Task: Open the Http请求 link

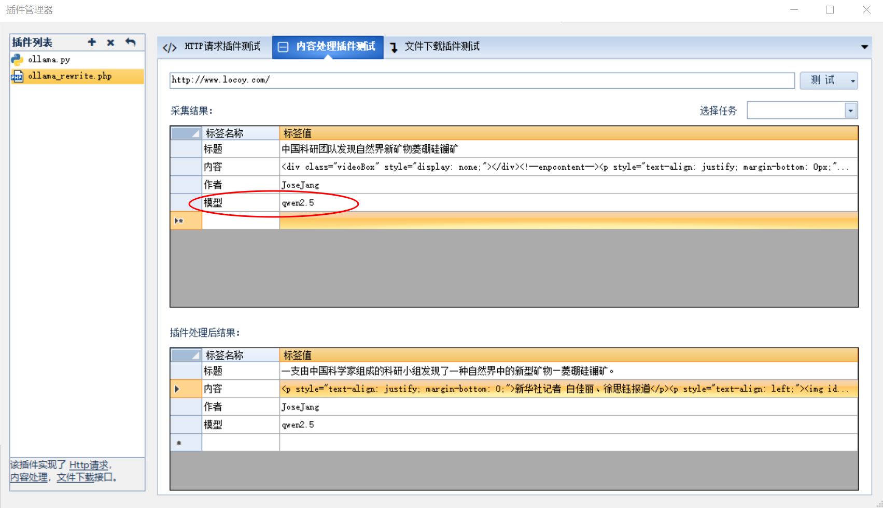Action: point(89,465)
